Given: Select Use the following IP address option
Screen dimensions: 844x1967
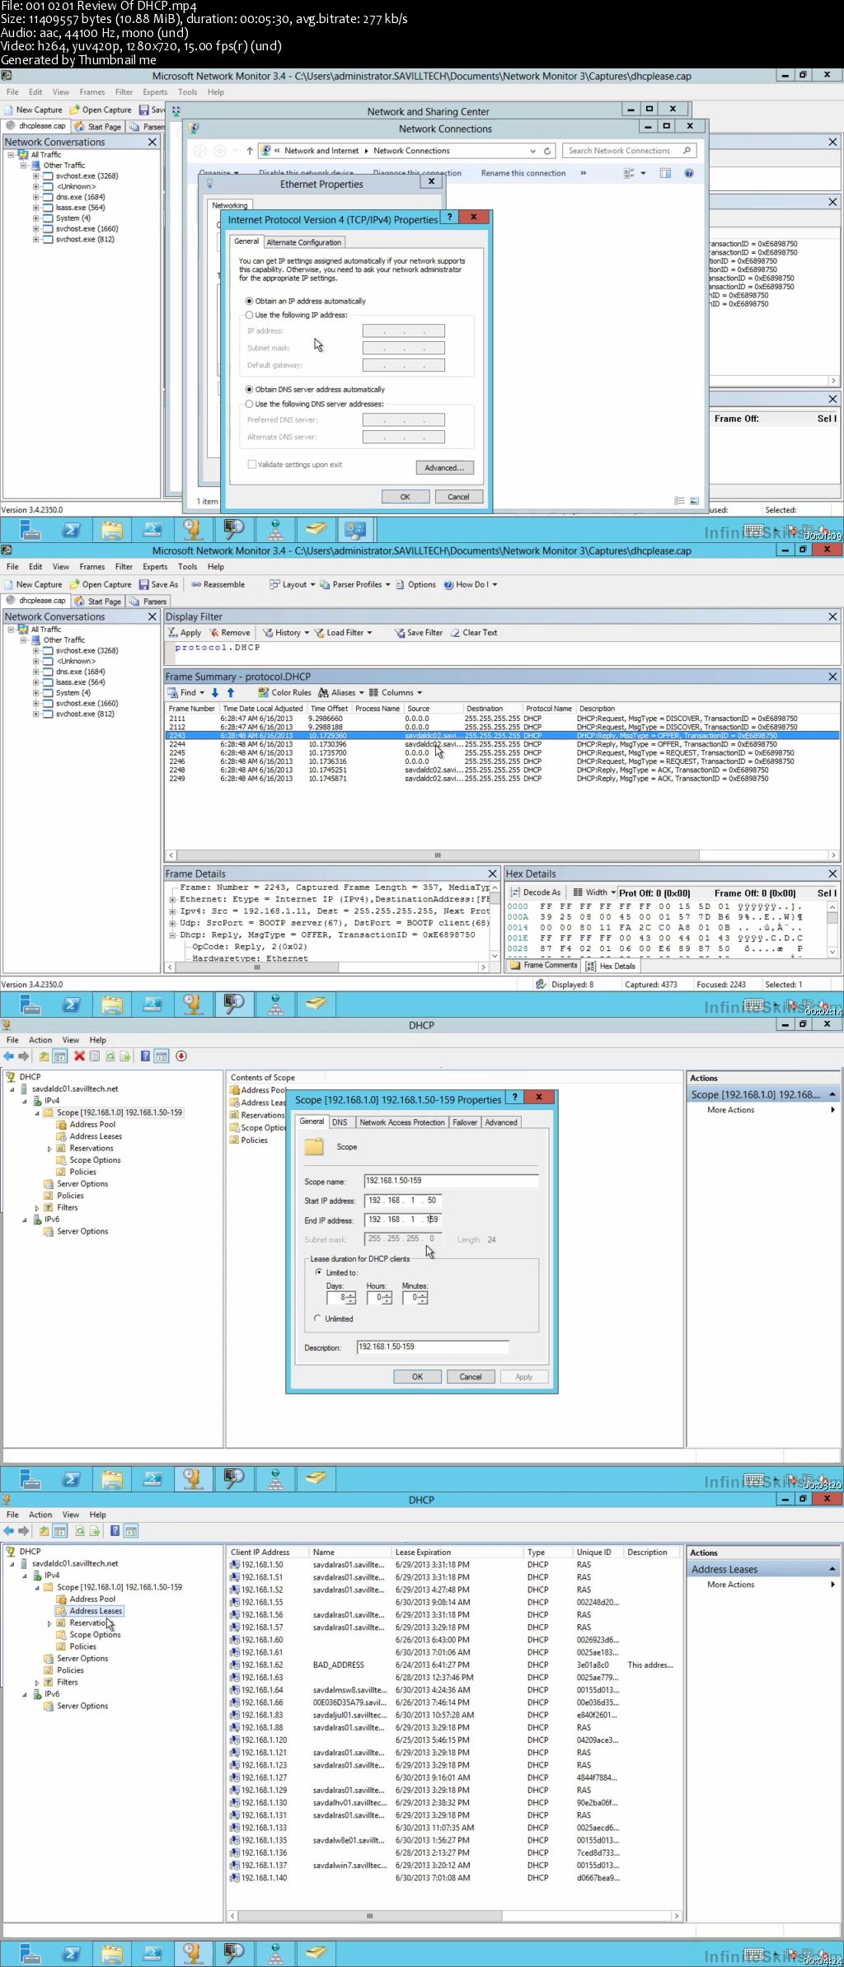Looking at the screenshot, I should pos(249,315).
